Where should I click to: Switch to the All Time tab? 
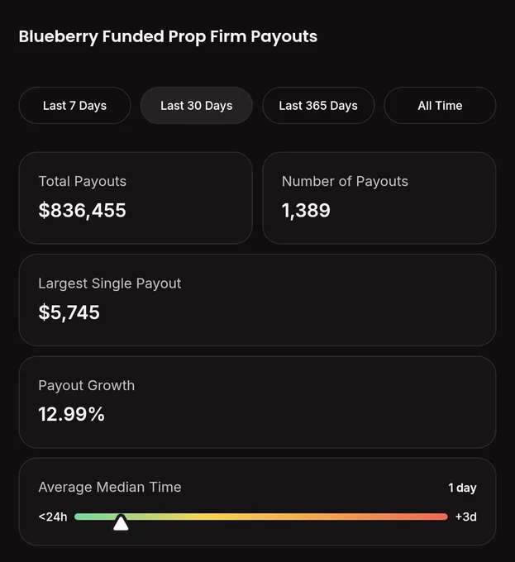[x=440, y=106]
